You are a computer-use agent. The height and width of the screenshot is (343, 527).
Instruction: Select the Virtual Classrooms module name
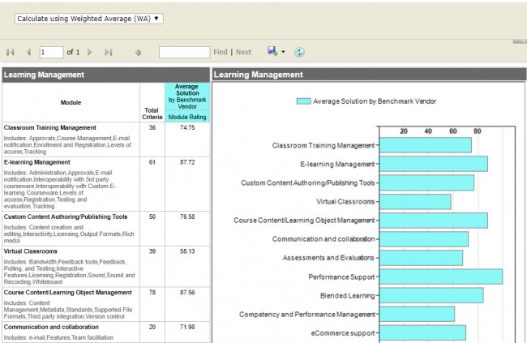[31, 251]
